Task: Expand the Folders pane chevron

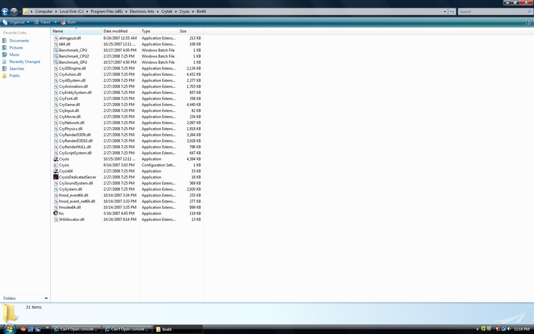Action: click(x=46, y=298)
